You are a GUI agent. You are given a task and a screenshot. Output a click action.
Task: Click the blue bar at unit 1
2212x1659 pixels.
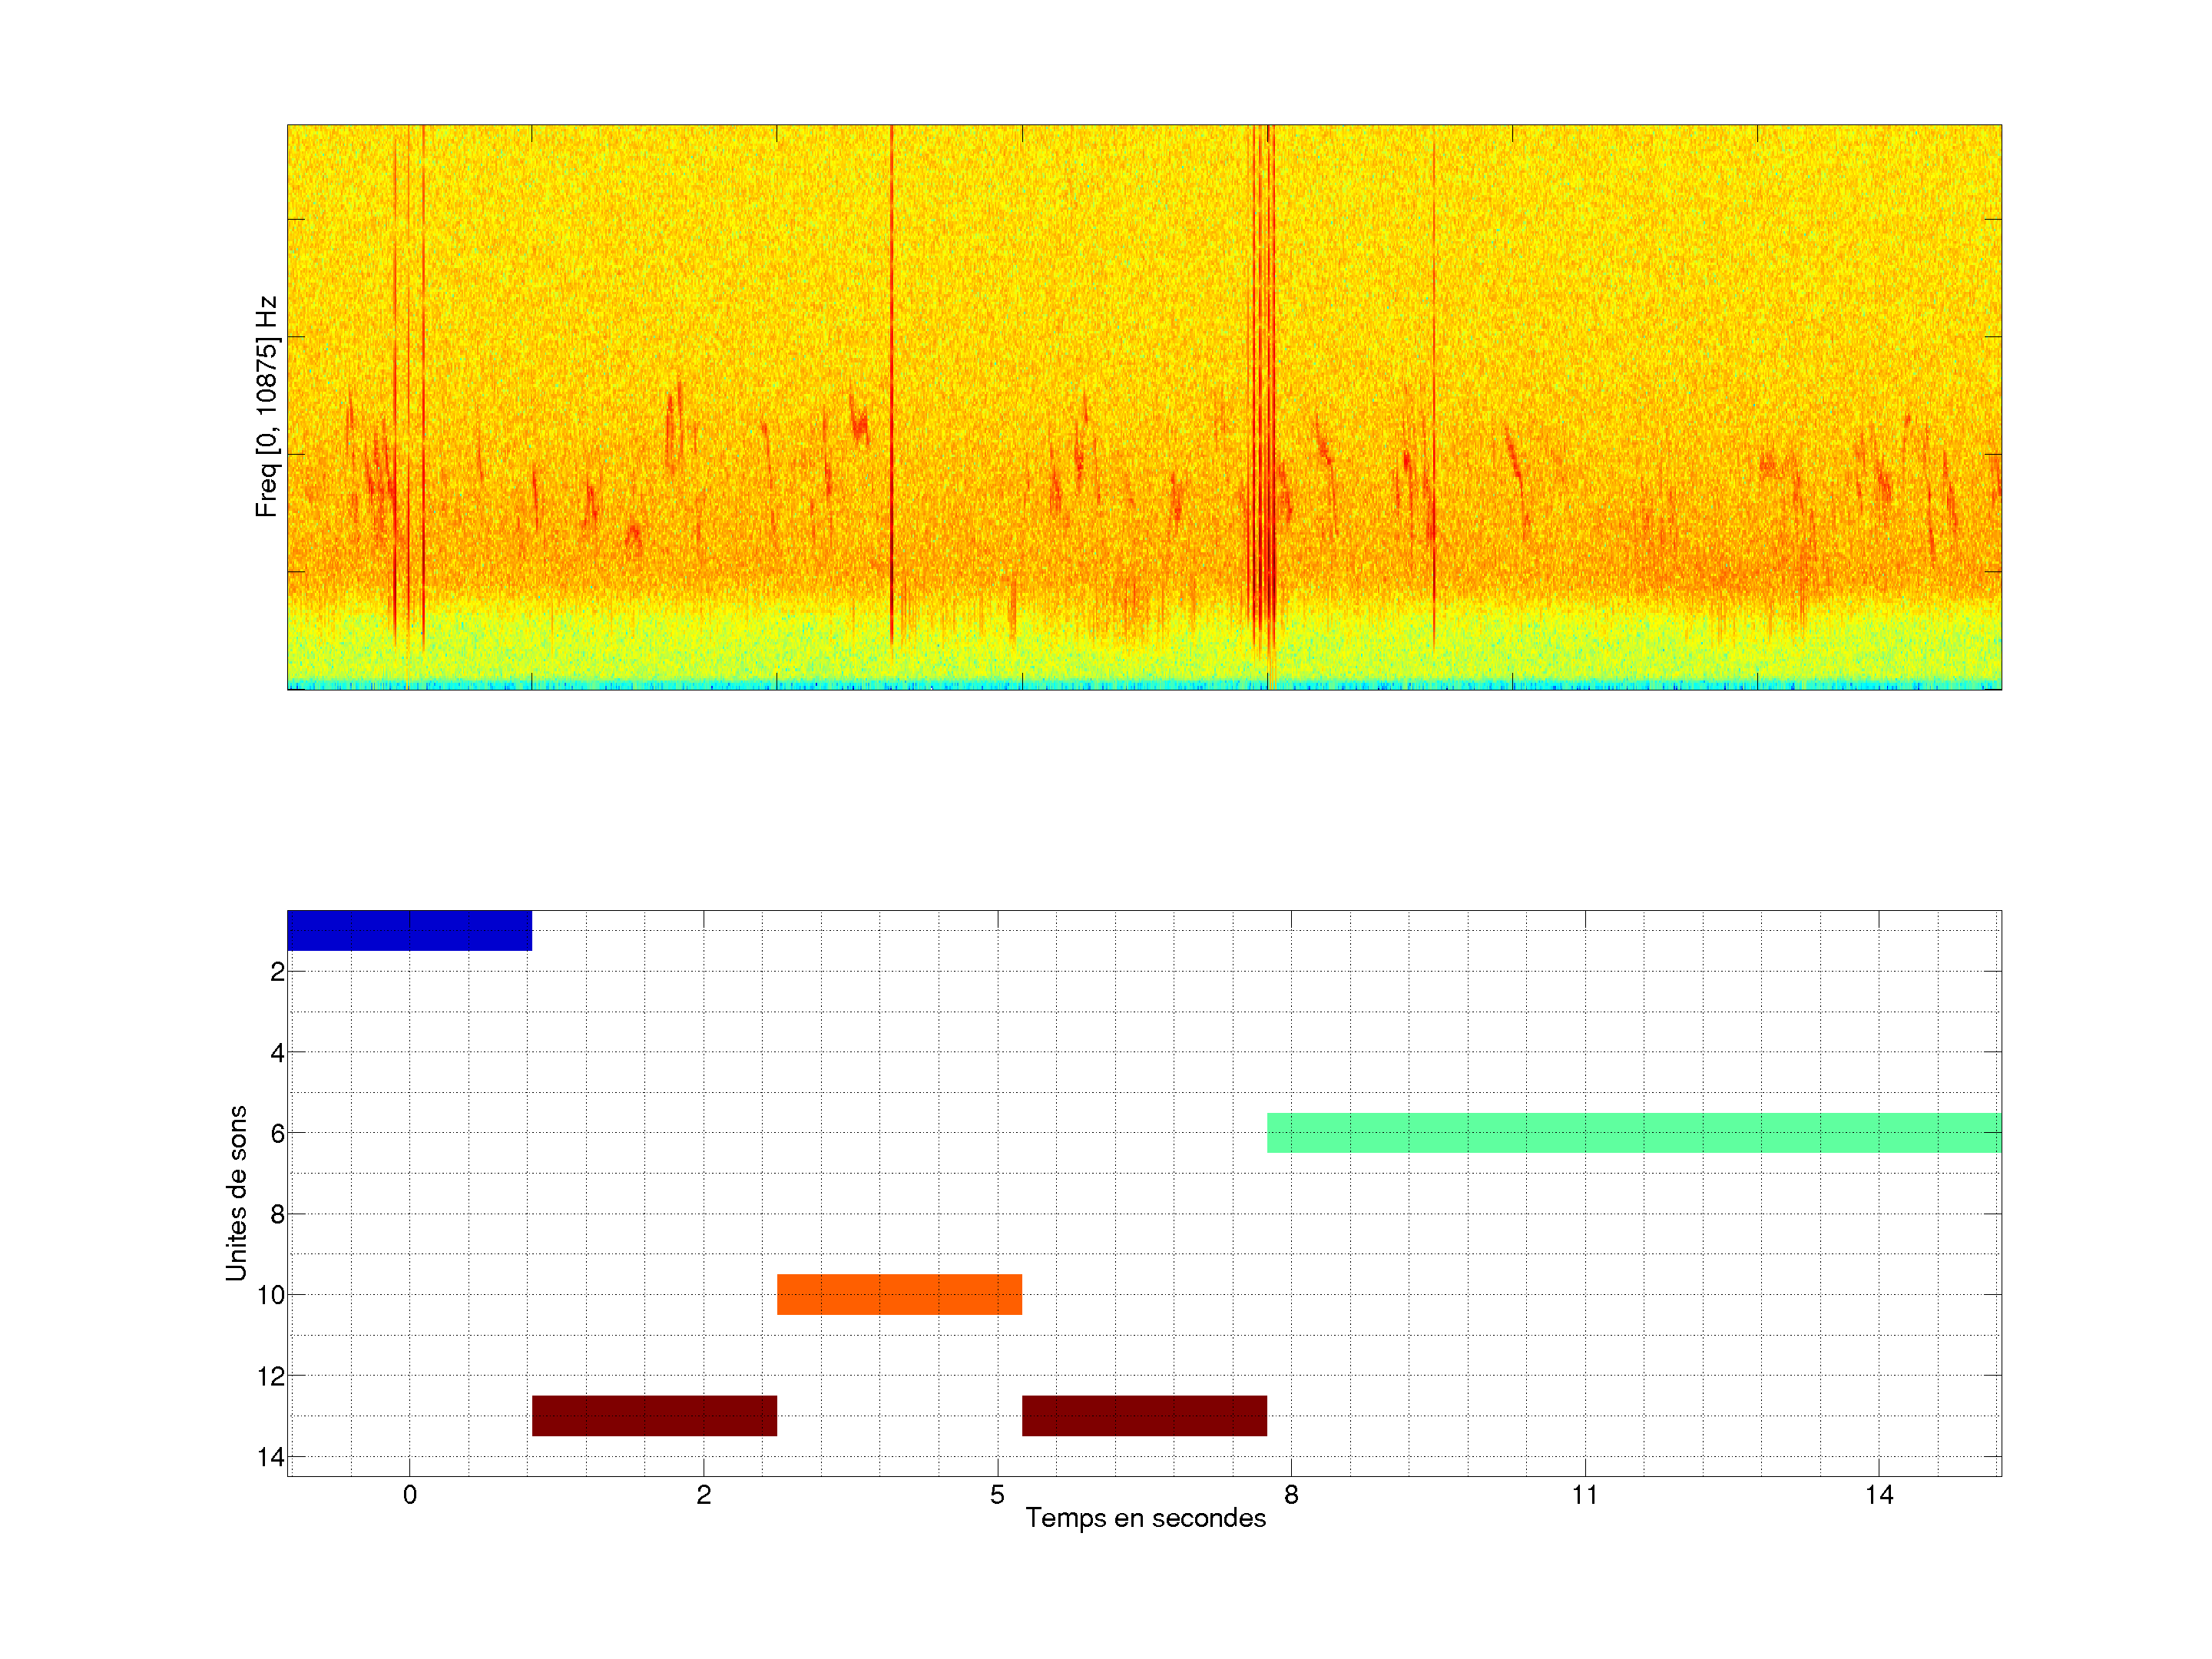tap(409, 930)
